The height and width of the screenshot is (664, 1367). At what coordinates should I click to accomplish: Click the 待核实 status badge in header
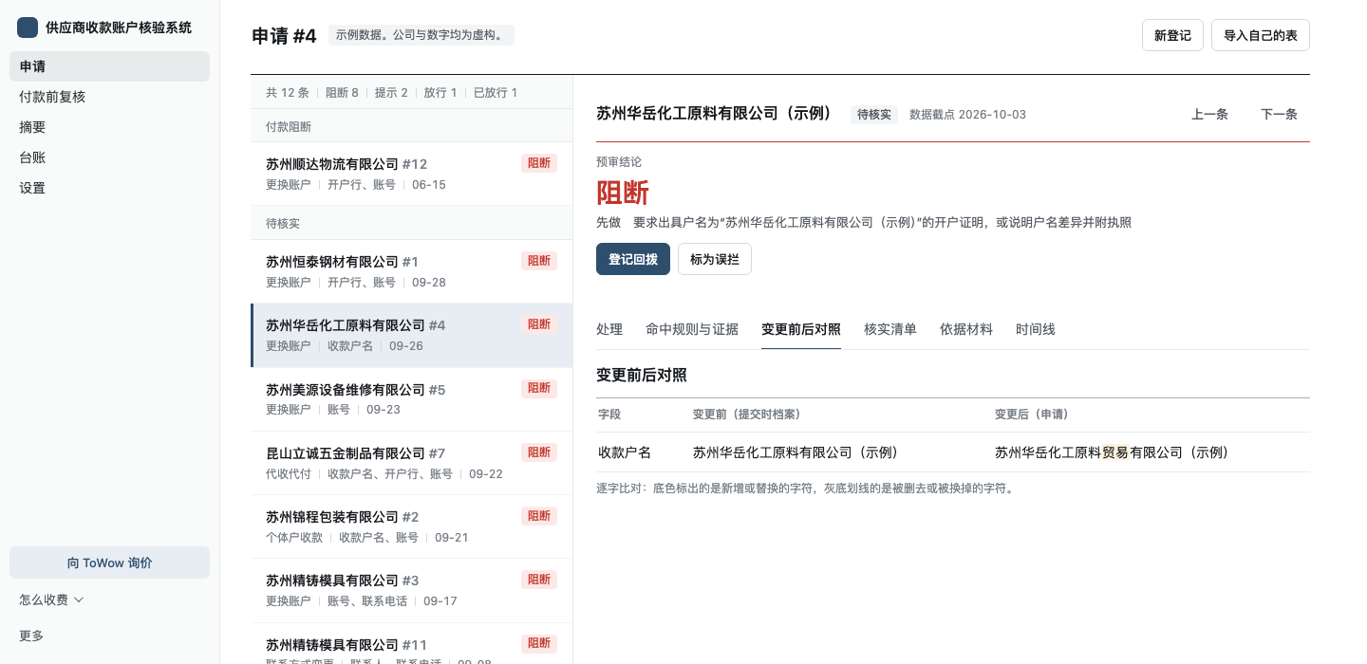point(873,114)
